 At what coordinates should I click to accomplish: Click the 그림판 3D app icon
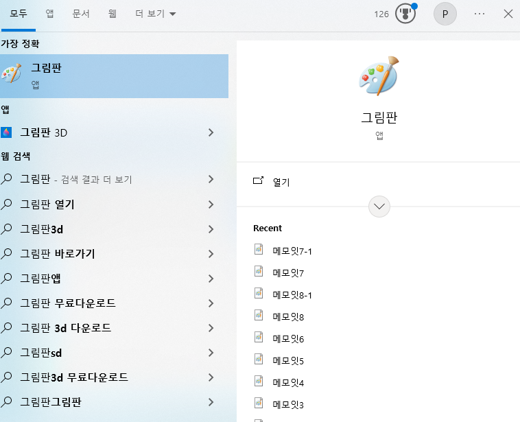pos(6,132)
